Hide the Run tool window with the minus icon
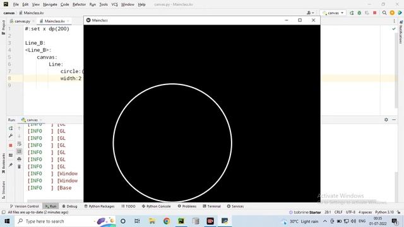 tap(394, 120)
